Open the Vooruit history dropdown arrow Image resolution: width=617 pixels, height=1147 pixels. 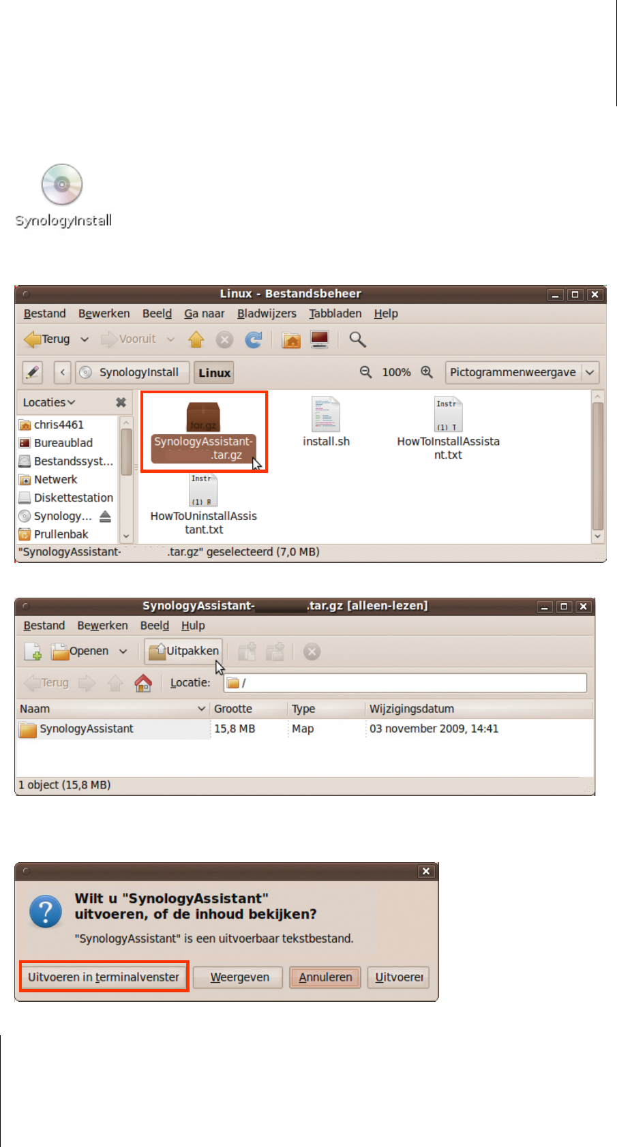(x=170, y=339)
